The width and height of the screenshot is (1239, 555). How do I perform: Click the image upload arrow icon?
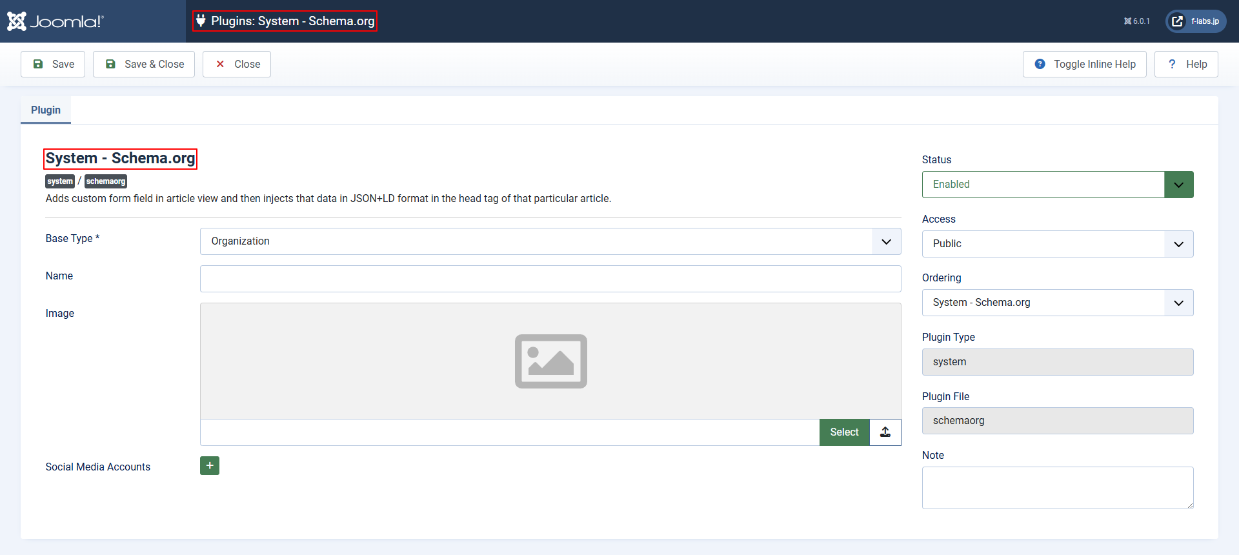885,432
